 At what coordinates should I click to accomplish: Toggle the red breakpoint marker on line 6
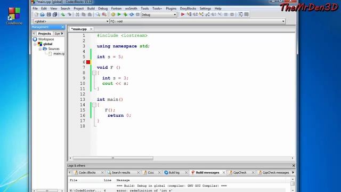tap(88, 62)
